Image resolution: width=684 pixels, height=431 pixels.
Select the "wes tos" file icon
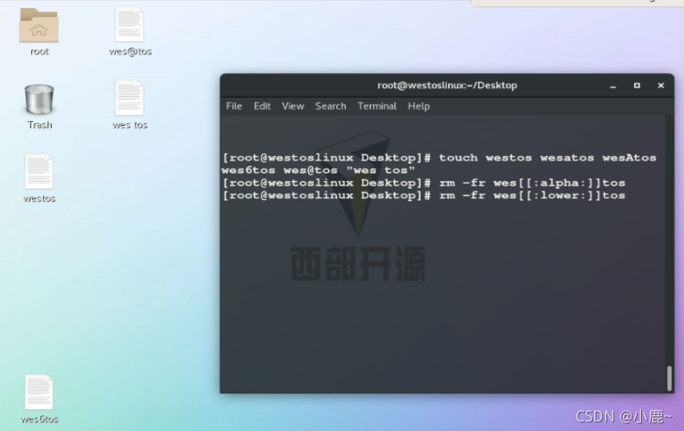point(130,98)
